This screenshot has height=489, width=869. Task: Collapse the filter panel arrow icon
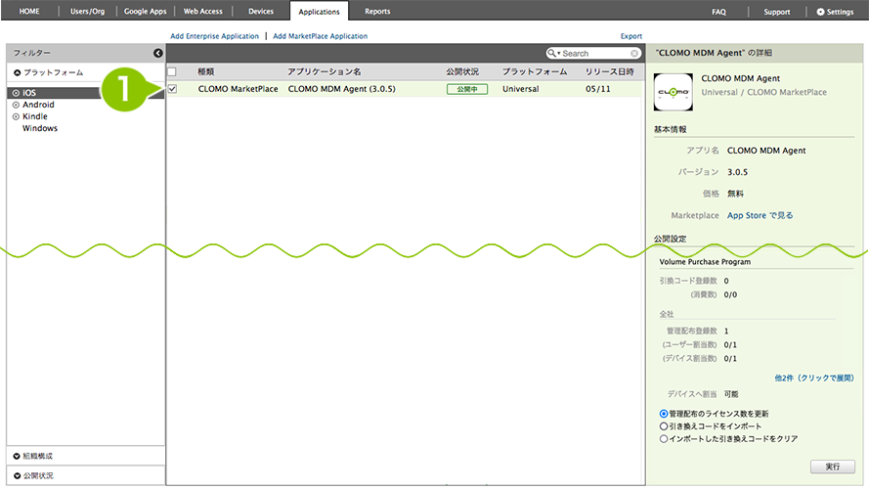pyautogui.click(x=158, y=53)
